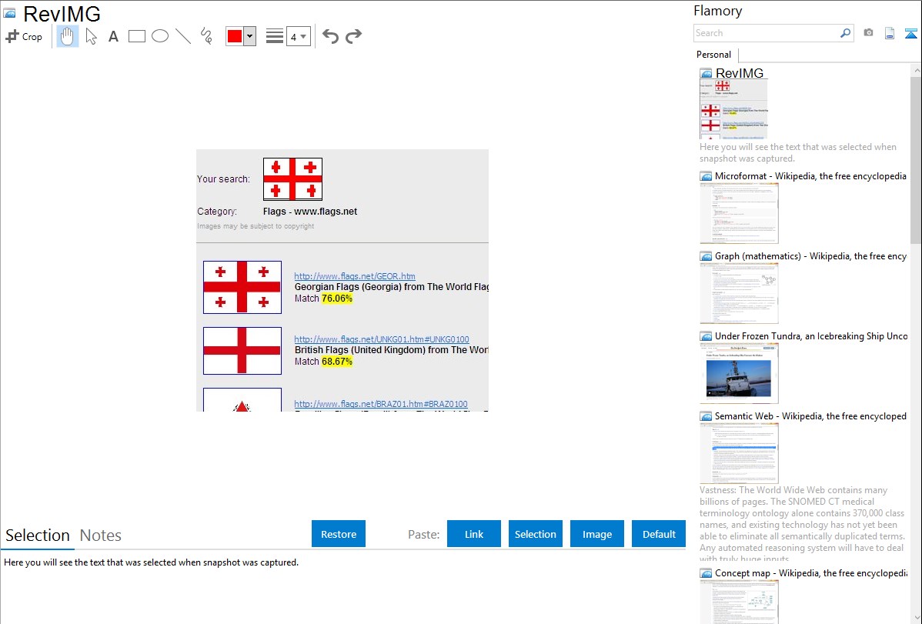Select the arrow pointer tool
Image resolution: width=922 pixels, height=624 pixels.
click(91, 36)
